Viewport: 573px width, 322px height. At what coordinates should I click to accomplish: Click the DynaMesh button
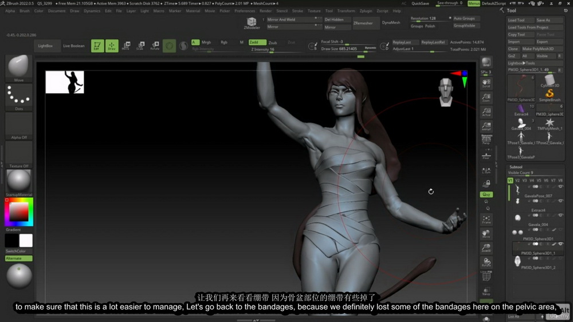(391, 23)
